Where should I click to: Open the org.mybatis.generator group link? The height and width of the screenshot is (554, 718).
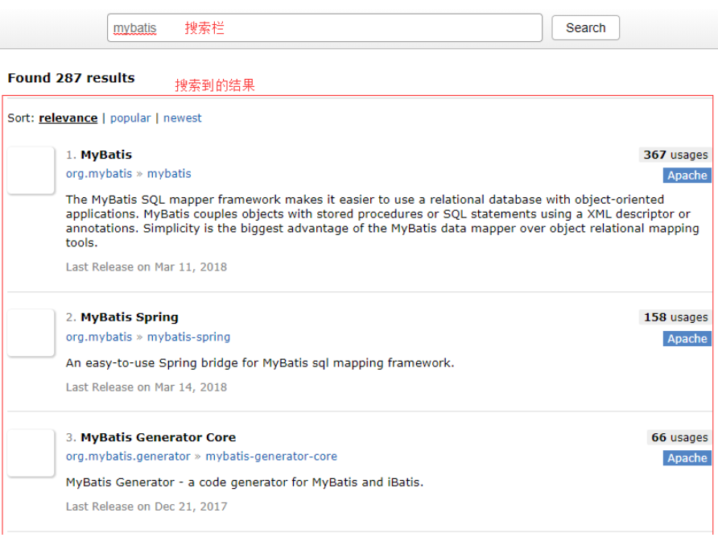(x=128, y=457)
